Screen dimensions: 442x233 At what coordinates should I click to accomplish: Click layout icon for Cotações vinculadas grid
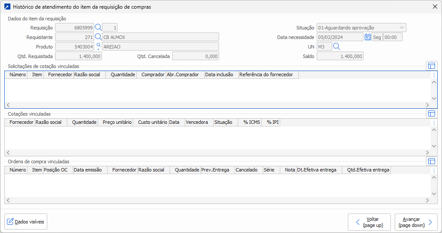point(432,113)
